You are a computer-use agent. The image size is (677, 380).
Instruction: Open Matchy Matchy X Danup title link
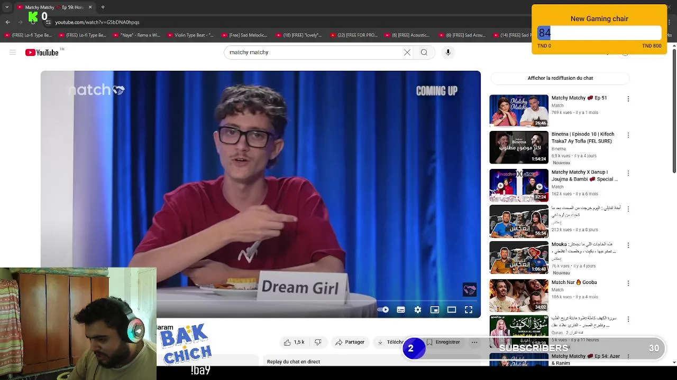[x=584, y=176]
